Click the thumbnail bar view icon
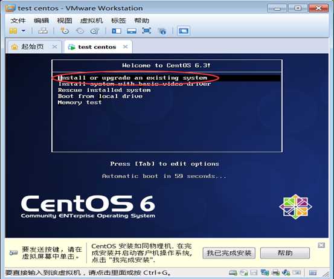 pos(132,31)
